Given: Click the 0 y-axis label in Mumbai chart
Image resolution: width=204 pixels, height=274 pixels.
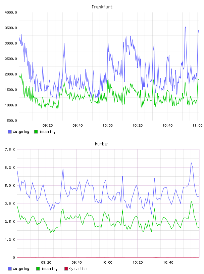Looking at the screenshot, I should [x=14, y=258].
